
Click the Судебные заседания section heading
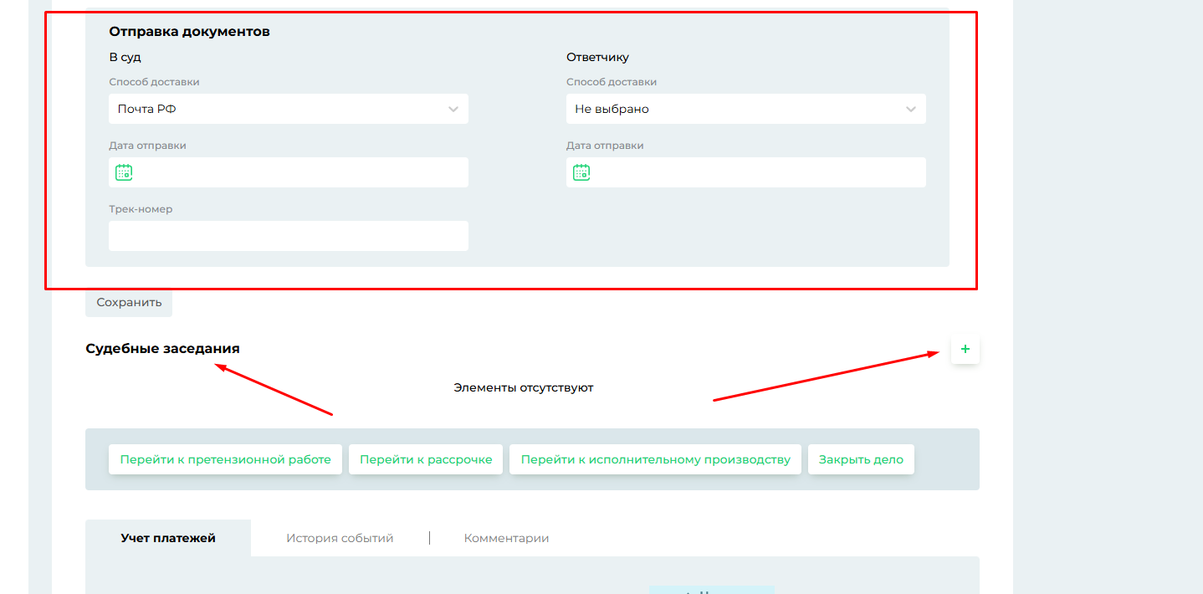click(x=162, y=349)
